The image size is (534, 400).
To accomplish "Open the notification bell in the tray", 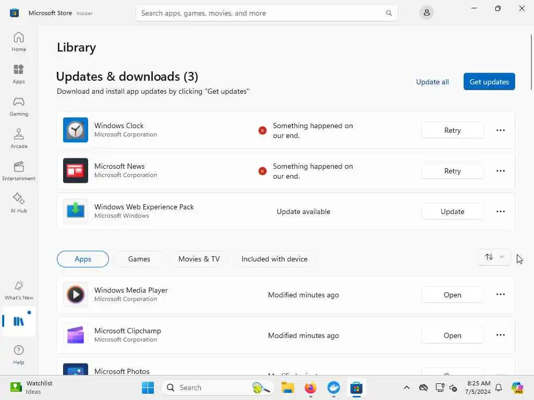I will pos(498,387).
